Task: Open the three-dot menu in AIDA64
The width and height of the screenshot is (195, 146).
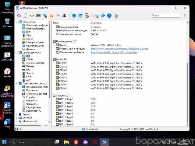Action: [185, 16]
